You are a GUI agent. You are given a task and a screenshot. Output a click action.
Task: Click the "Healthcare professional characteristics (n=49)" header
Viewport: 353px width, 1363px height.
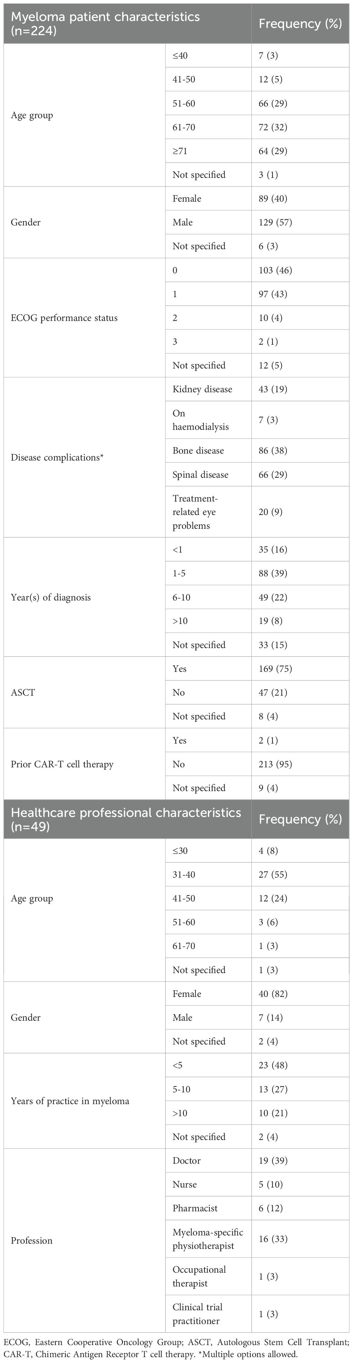point(126,819)
